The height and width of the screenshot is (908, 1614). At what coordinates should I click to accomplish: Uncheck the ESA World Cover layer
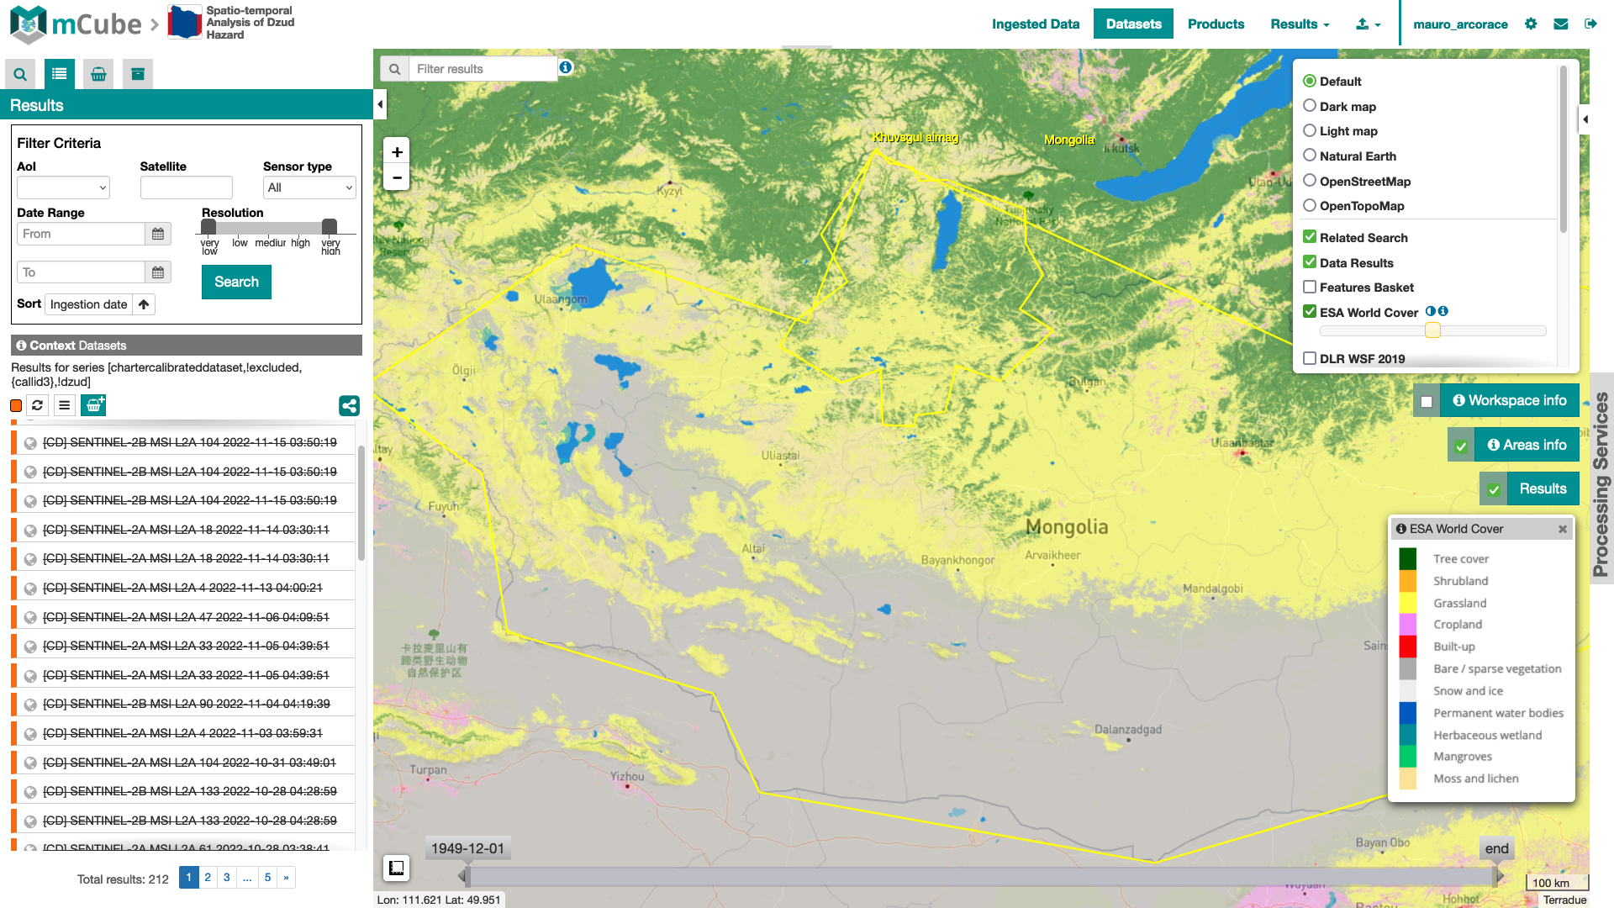(1310, 312)
